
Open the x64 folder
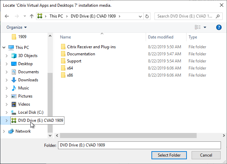point(70,68)
